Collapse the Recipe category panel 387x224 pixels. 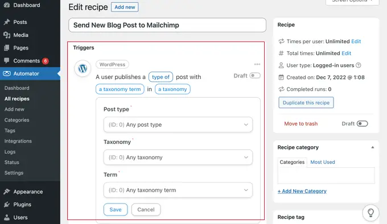(x=372, y=147)
